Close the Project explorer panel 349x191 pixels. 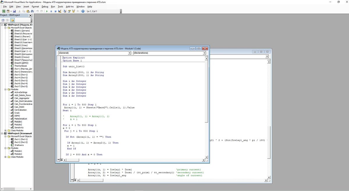click(x=31, y=15)
